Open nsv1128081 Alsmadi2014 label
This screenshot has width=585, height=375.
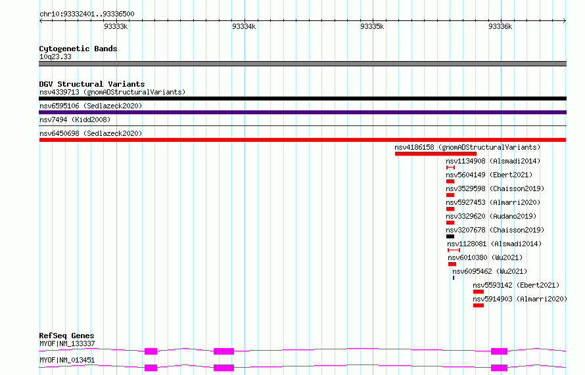pyautogui.click(x=494, y=244)
